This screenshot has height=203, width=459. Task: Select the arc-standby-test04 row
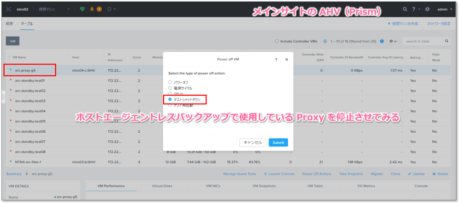coord(228,111)
